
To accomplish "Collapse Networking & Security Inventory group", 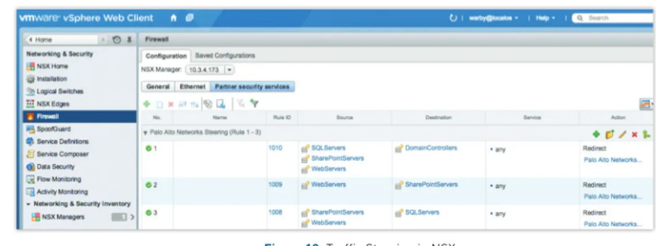I will pos(28,204).
